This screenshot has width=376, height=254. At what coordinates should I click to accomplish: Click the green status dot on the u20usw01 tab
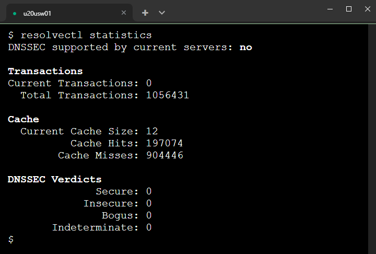tap(15, 13)
